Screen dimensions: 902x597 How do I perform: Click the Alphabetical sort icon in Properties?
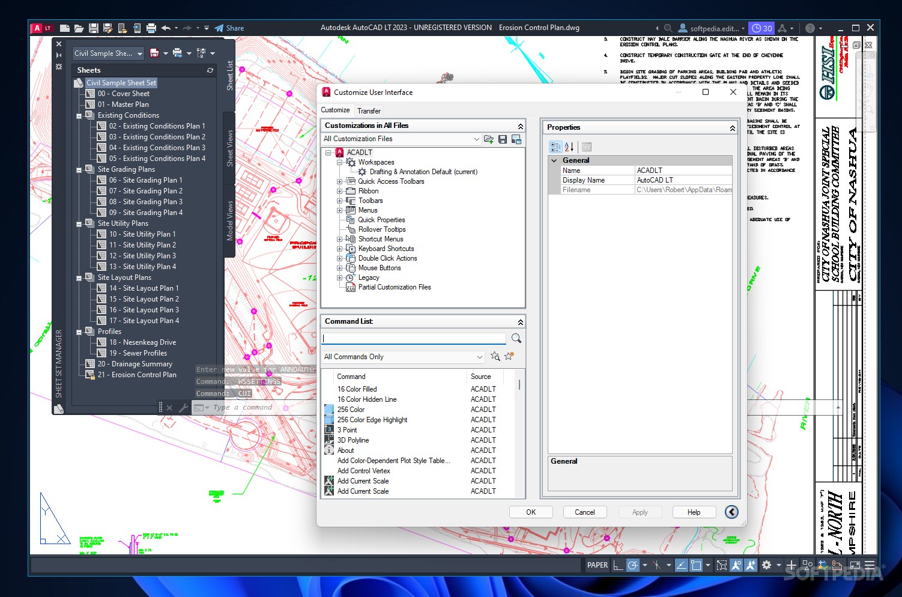pos(569,147)
